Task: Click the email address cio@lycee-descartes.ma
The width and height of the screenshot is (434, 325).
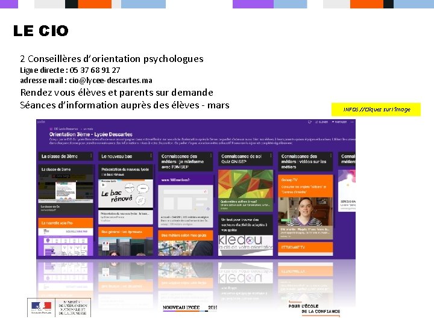Action: pyautogui.click(x=110, y=81)
